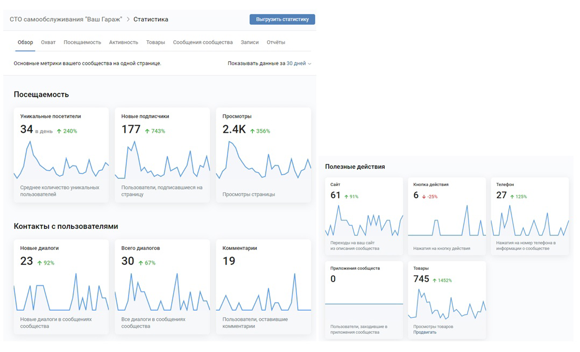The width and height of the screenshot is (580, 352).
Task: Expand the 30 дней period dropdown
Action: [x=299, y=63]
